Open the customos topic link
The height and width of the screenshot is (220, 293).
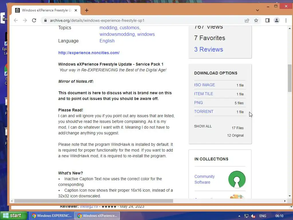point(130,28)
